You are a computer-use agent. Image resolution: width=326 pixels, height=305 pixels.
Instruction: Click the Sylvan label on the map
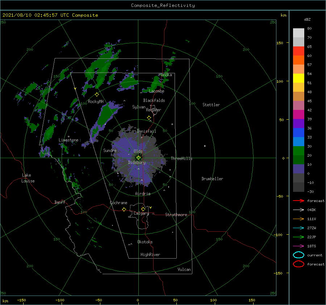click(139, 107)
